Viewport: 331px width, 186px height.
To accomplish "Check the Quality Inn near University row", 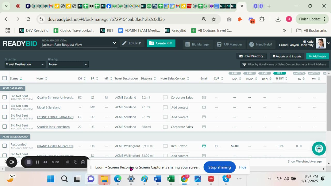I will (x=4, y=97).
